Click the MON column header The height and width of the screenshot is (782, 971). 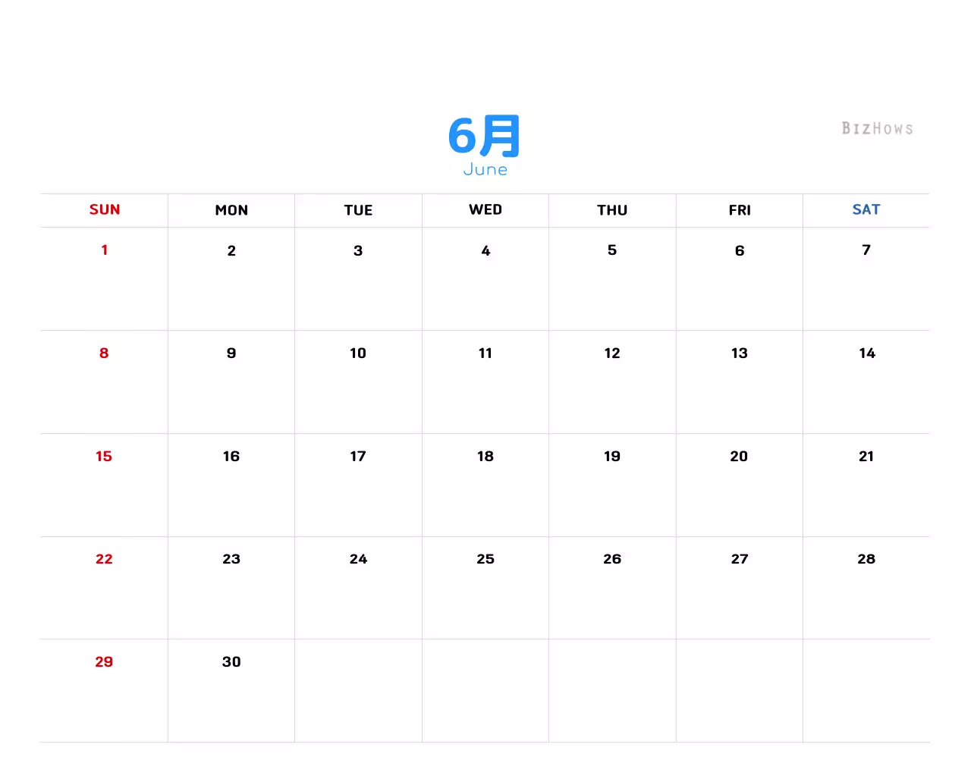231,210
